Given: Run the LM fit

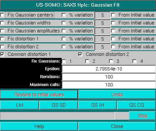Looking at the screenshot, I should tap(20, 105).
